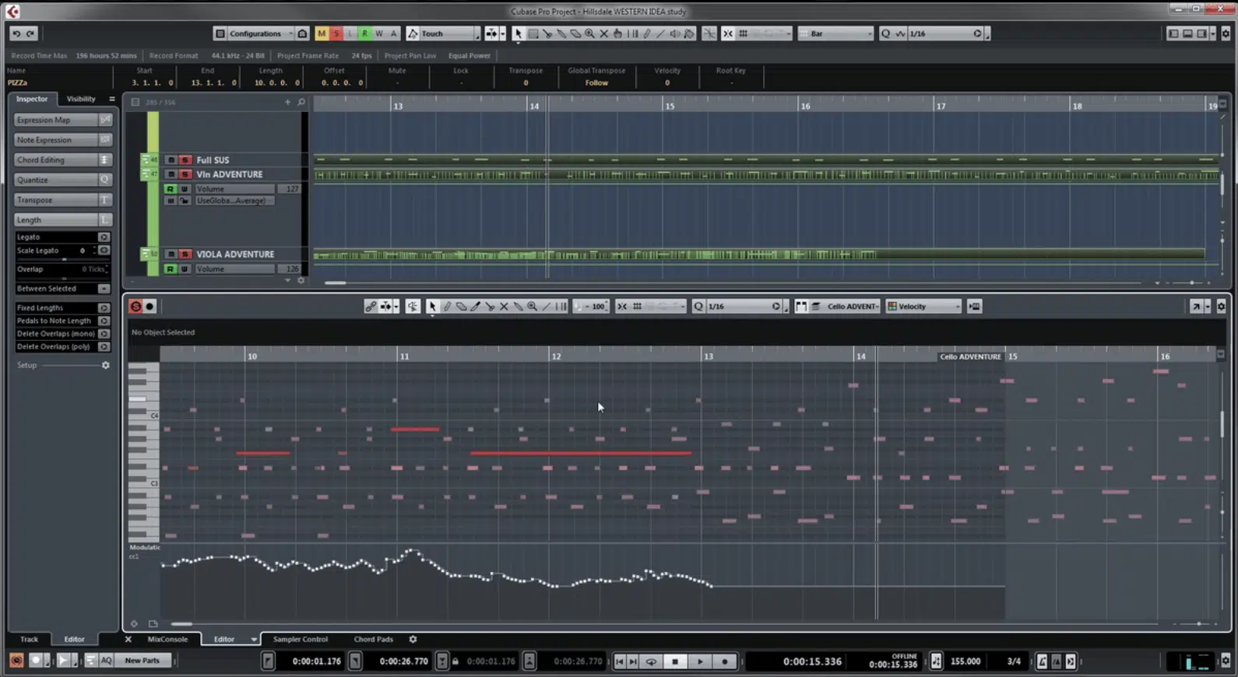Open the Chord Pads tab
This screenshot has width=1238, height=677.
(x=374, y=640)
